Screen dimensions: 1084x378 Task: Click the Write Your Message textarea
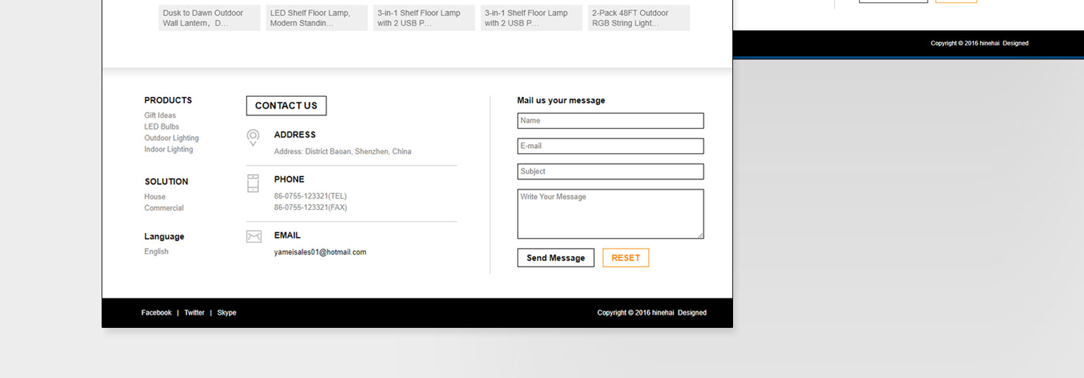[x=610, y=214]
